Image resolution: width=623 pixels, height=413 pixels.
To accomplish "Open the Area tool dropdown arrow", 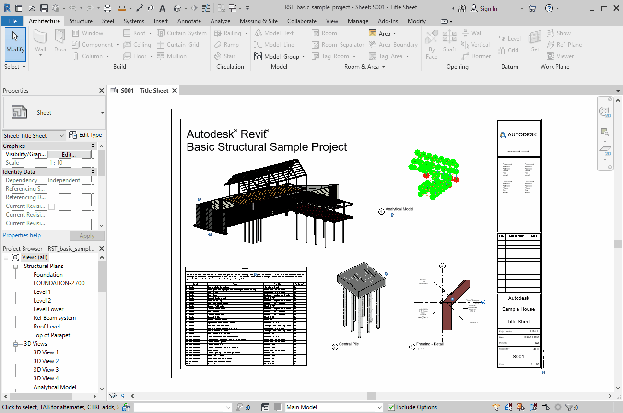I will (395, 34).
